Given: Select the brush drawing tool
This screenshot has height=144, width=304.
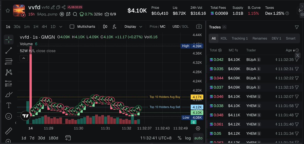Looking at the screenshot, I should (x=9, y=94).
